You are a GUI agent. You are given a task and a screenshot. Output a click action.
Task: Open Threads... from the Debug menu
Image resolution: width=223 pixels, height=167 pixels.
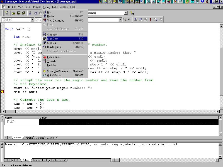coord(65,61)
